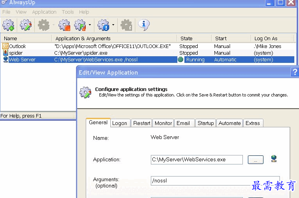Viewport: 299px width, 198px height.
Task: Click the Stop Application toolbar icon
Action: [64, 25]
